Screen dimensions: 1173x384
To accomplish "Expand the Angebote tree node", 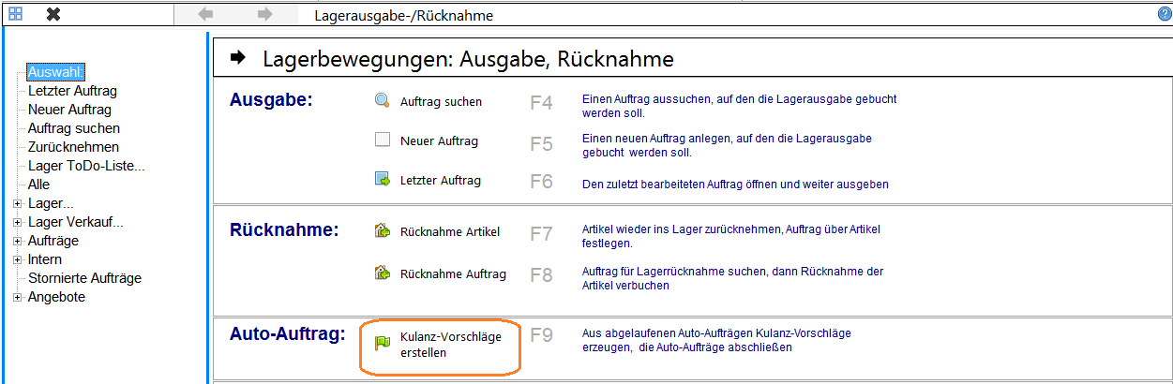I will point(18,297).
